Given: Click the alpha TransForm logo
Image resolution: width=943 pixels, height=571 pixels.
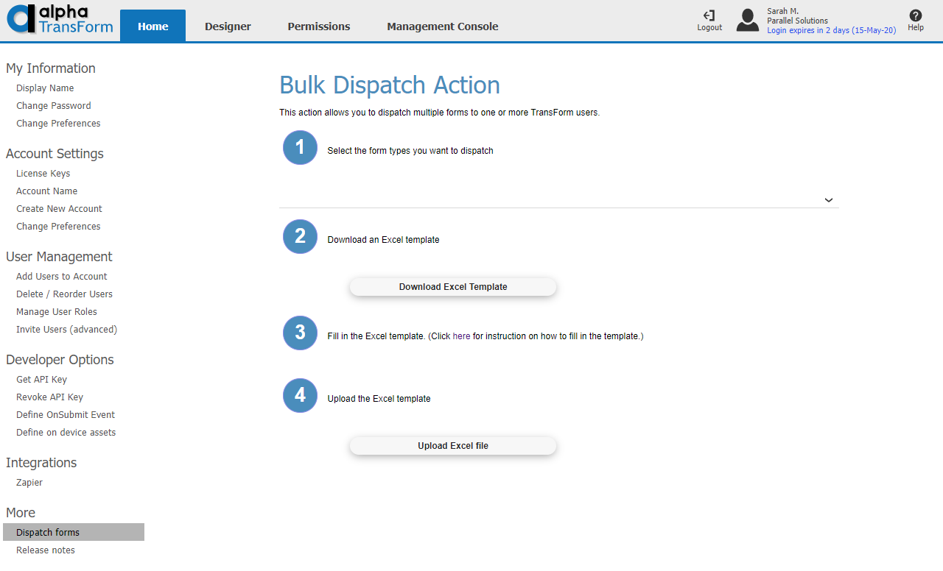Looking at the screenshot, I should 59,19.
